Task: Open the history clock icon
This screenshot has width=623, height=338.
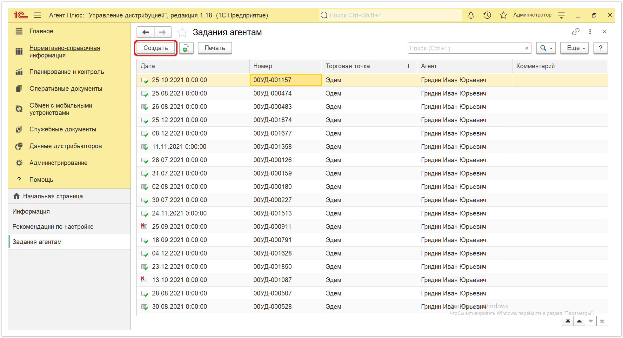Action: pyautogui.click(x=487, y=15)
